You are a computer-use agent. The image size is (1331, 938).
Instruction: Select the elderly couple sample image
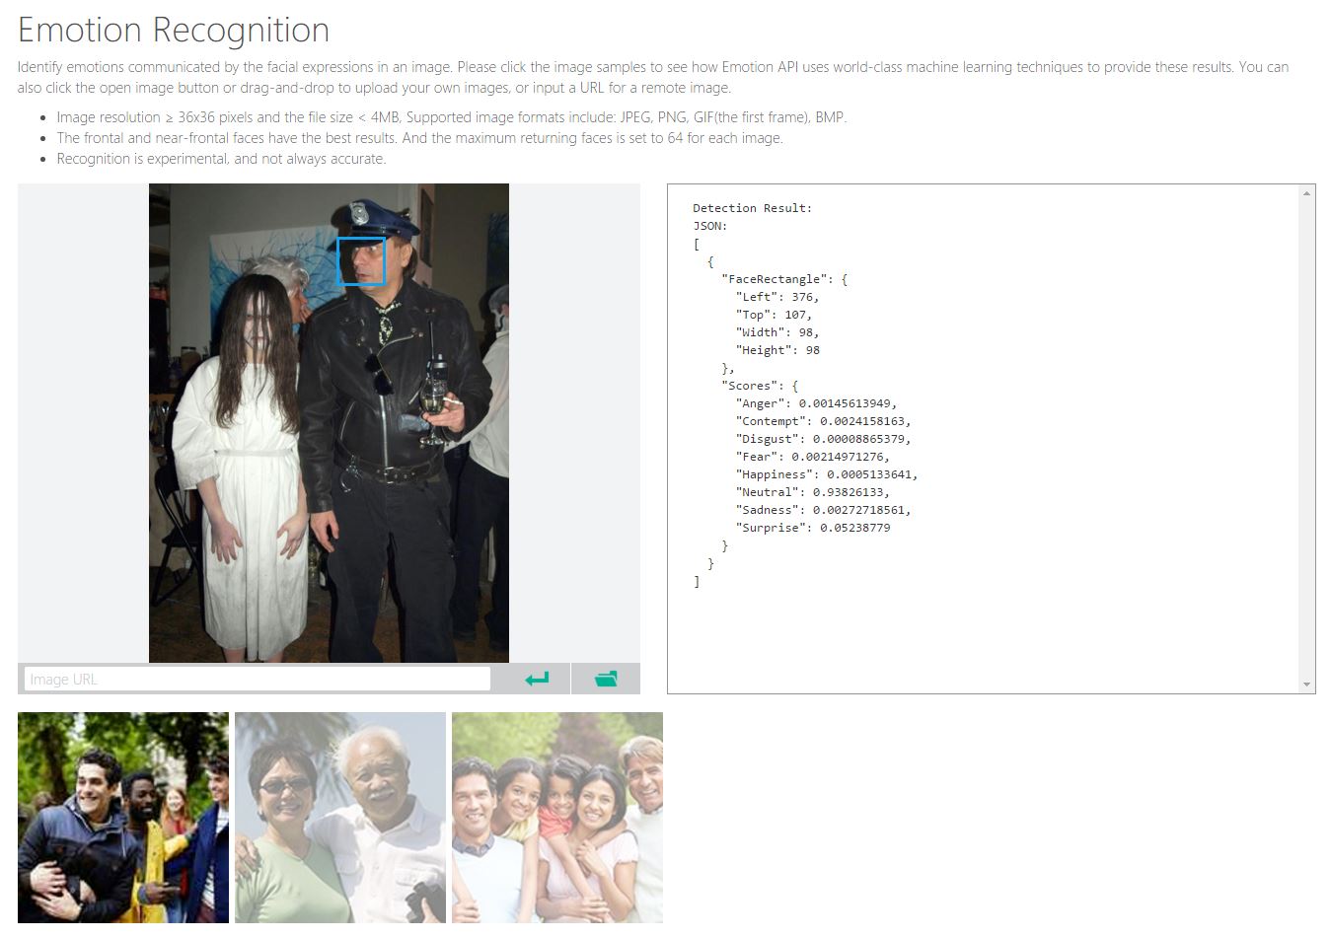(340, 818)
